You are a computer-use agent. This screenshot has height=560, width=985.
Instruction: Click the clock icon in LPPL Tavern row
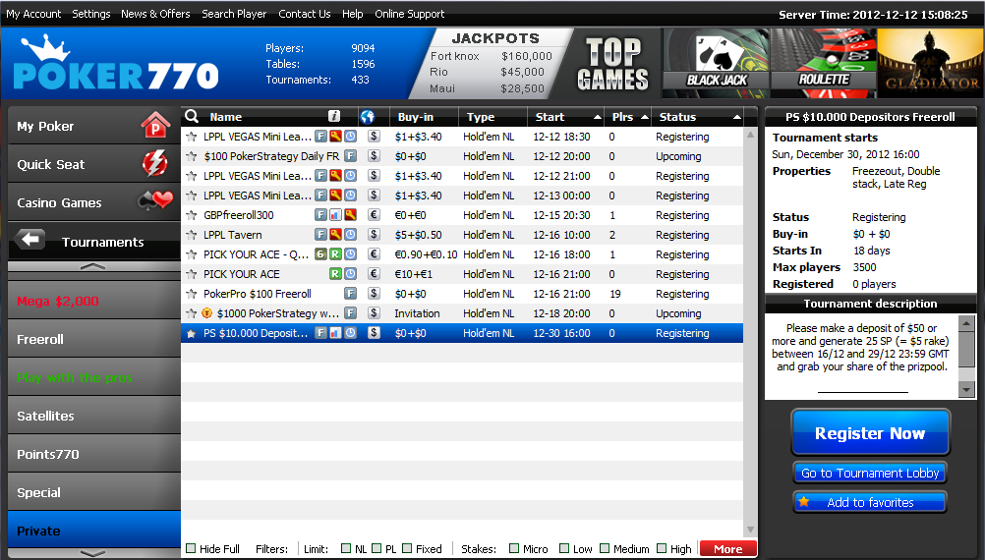pyautogui.click(x=351, y=234)
